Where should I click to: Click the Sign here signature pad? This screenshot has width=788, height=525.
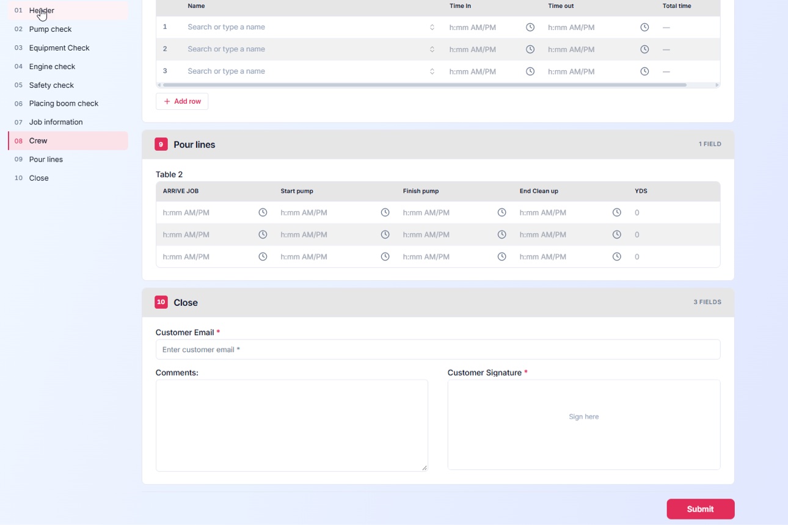(x=584, y=425)
